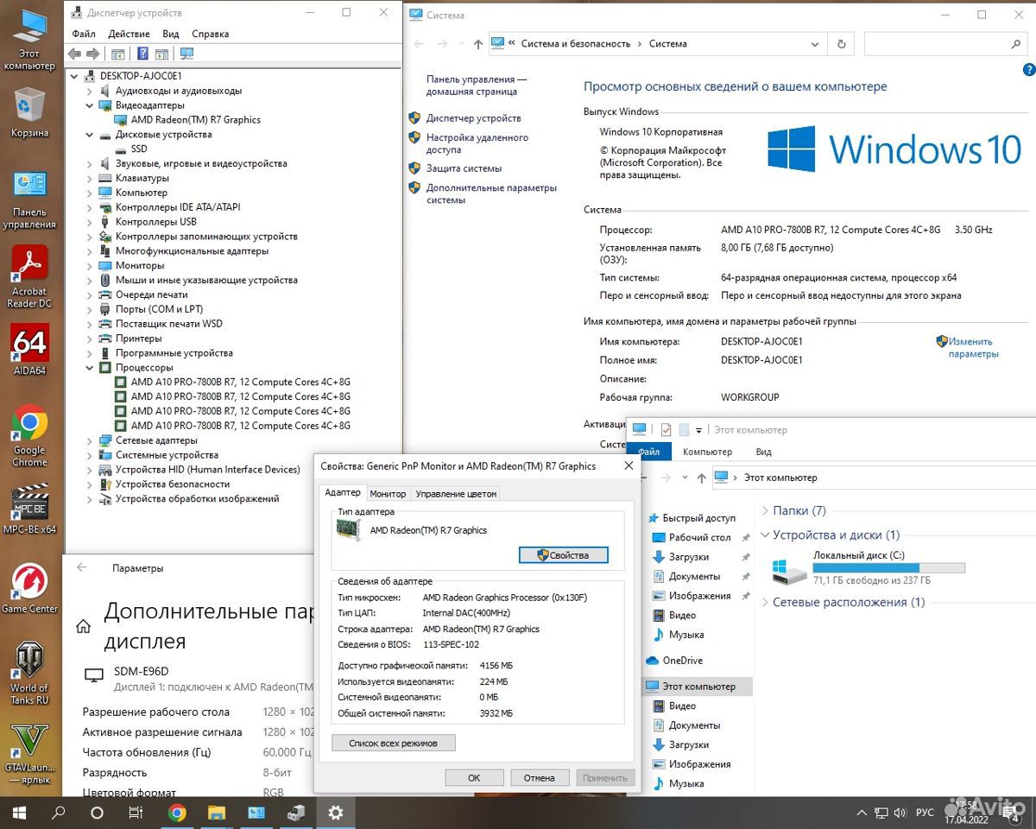Open Компьютер ribbon tab in Explorer
The width and height of the screenshot is (1036, 829).
[707, 452]
